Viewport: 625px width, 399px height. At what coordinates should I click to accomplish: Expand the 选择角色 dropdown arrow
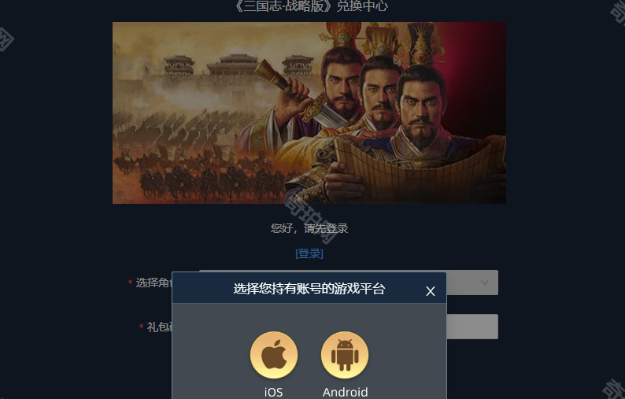[485, 283]
